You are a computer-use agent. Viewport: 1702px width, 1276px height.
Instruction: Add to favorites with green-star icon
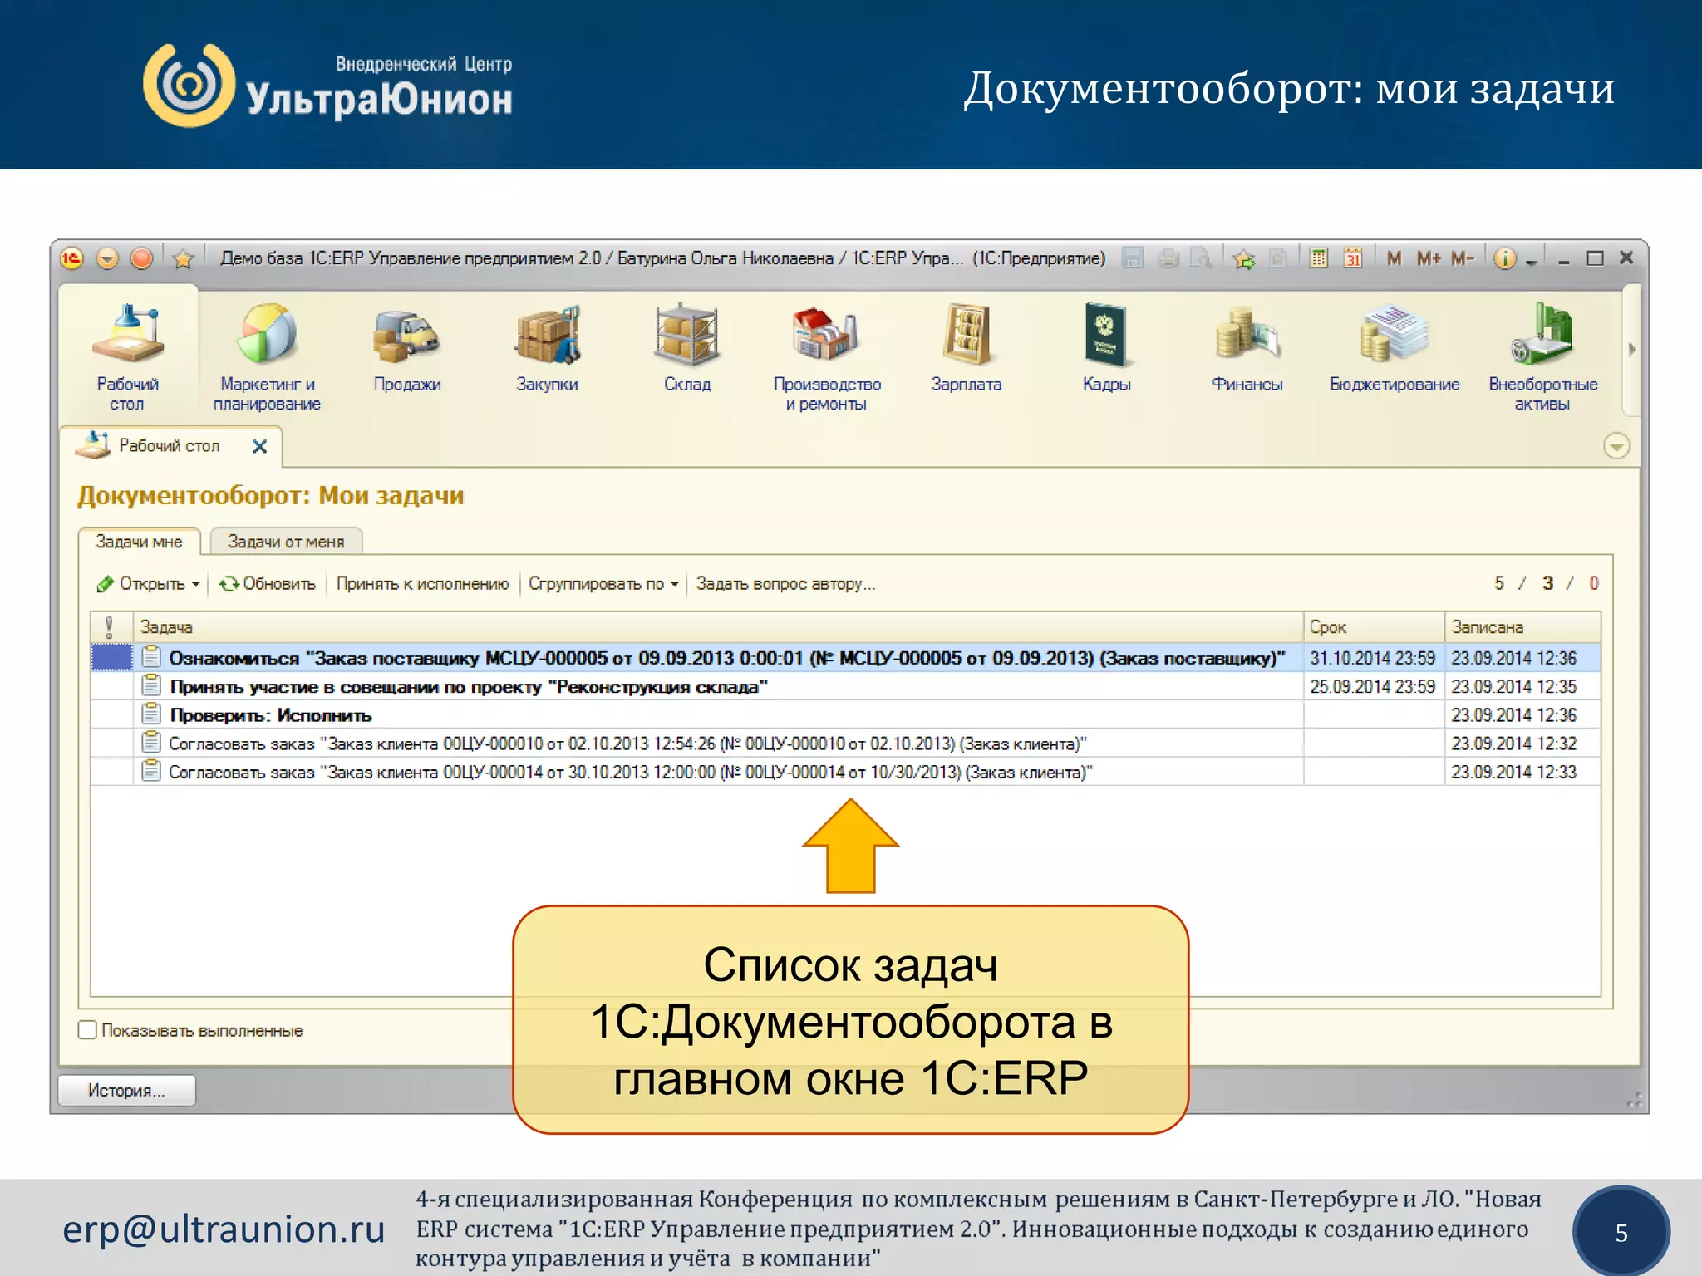click(1244, 258)
